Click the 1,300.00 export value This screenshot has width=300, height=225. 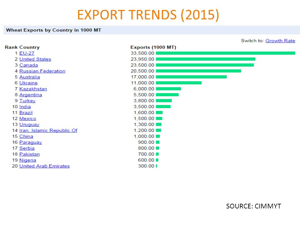(144, 124)
